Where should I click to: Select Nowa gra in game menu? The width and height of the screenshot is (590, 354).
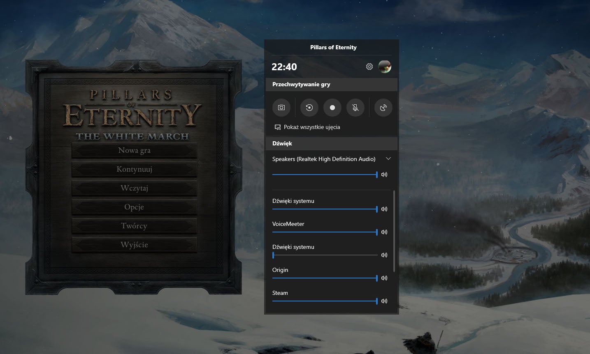coord(135,150)
